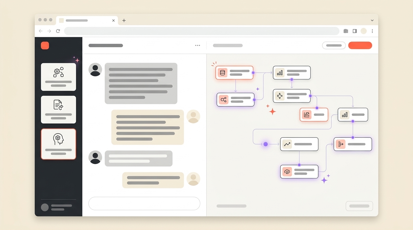Click the outlined pill button in header

coord(334,46)
